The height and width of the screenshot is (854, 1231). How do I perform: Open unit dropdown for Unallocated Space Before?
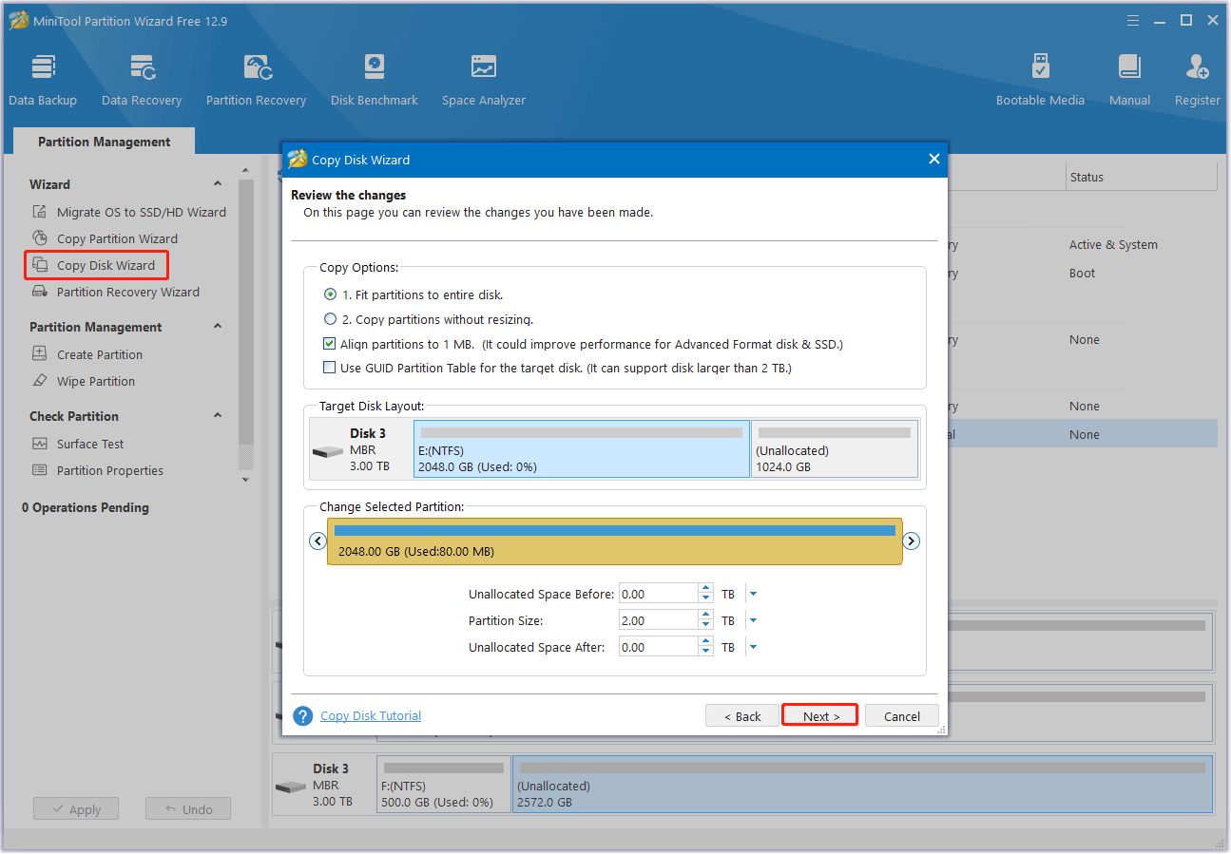753,595
